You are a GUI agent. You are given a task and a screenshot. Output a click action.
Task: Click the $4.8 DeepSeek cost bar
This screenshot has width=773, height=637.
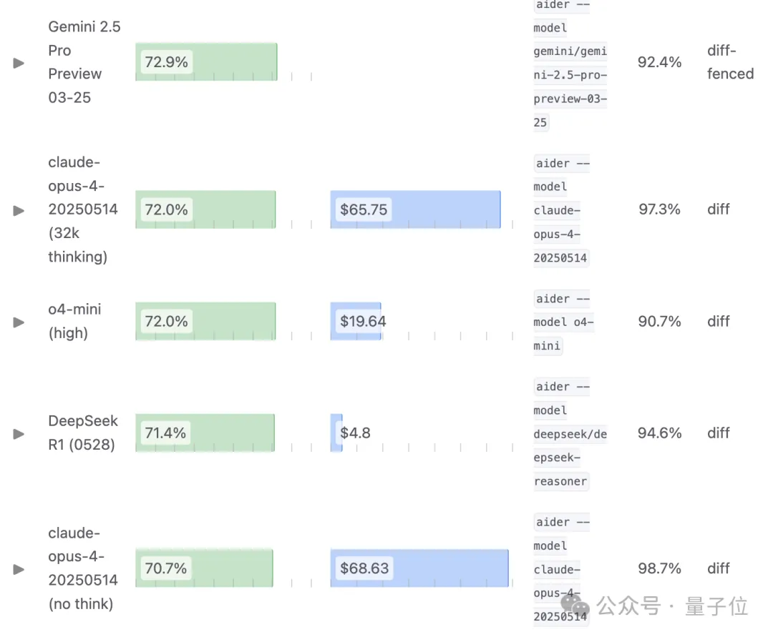[x=337, y=433]
